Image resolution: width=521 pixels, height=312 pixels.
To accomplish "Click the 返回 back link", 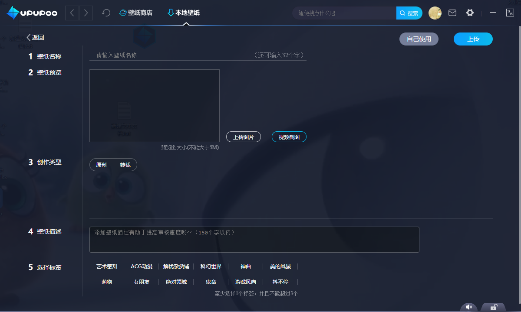I will click(x=35, y=38).
